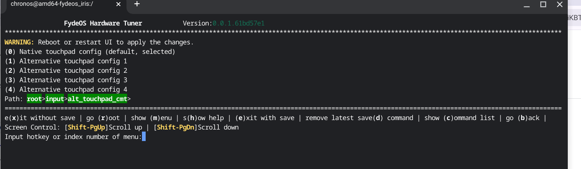This screenshot has width=581, height=169.
Task: Click Alternative touchpad config 1 line
Action: (66, 61)
